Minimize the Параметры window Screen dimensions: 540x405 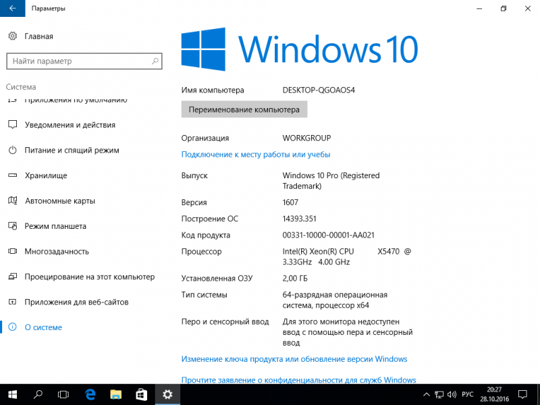click(x=479, y=8)
